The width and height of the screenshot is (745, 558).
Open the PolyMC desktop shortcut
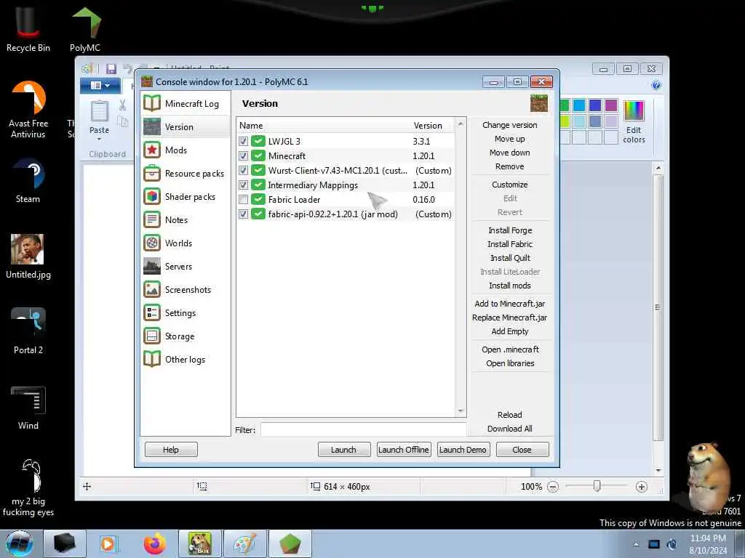click(x=85, y=29)
